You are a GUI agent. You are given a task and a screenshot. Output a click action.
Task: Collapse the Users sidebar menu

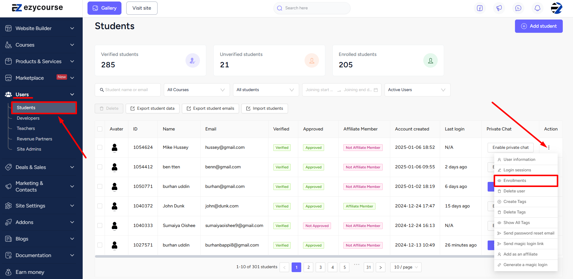72,94
